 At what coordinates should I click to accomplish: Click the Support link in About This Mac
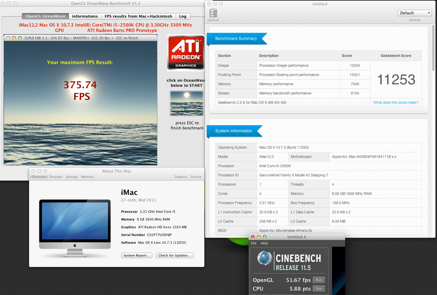click(x=181, y=177)
